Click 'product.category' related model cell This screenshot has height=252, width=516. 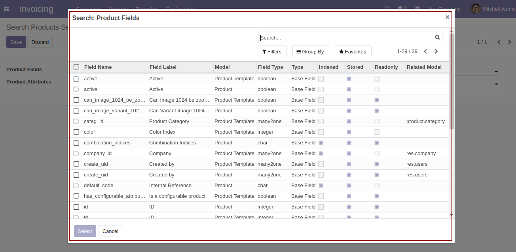(x=425, y=121)
